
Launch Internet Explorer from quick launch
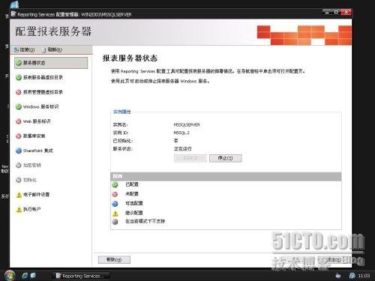(25, 276)
